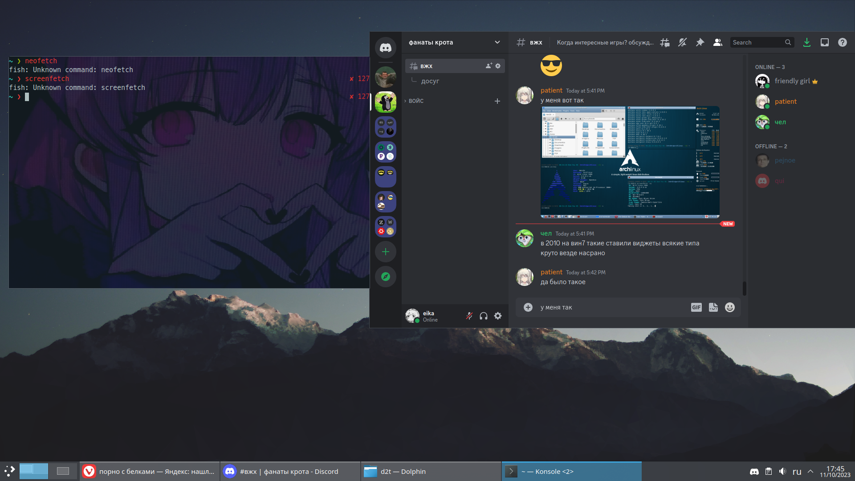The image size is (855, 481).
Task: Open the Arch Linux screenshot attachment
Action: 630,162
